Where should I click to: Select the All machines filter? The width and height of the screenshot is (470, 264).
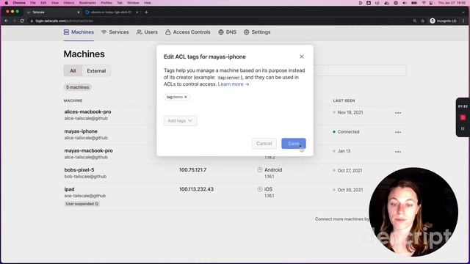[73, 71]
